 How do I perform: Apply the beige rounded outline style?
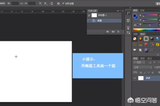point(146,39)
